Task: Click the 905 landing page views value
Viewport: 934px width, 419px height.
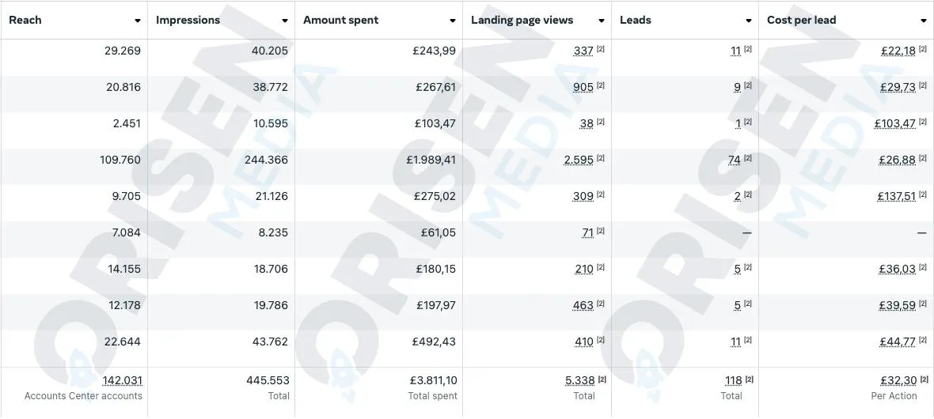Action: pyautogui.click(x=583, y=87)
